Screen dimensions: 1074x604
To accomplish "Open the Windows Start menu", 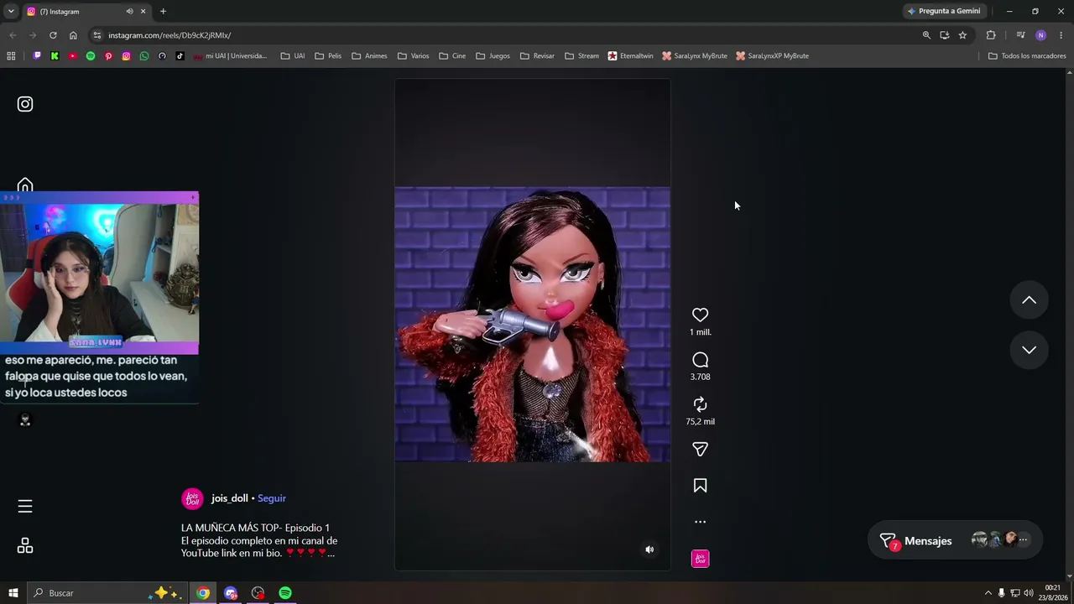I will tap(13, 593).
